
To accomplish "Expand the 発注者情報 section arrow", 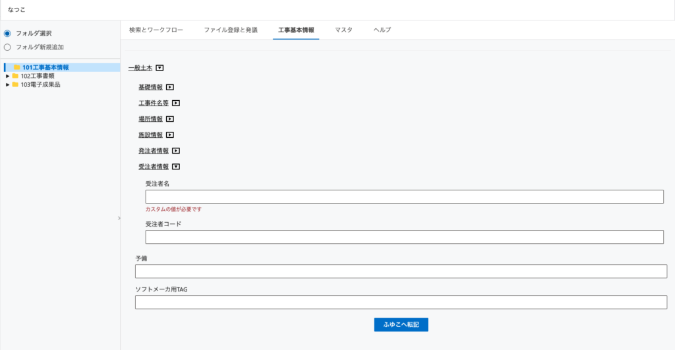I will pyautogui.click(x=176, y=151).
